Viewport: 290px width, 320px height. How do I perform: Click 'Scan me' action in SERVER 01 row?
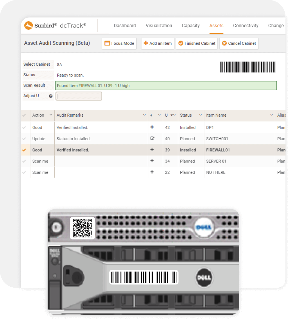tap(40, 161)
